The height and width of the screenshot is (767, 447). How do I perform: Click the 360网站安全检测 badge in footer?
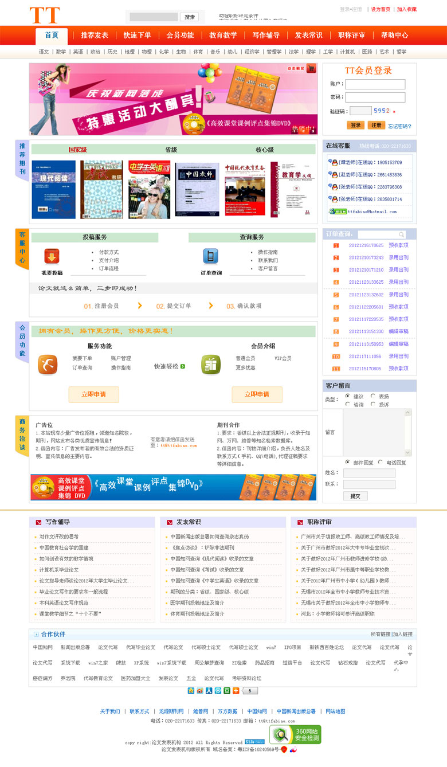click(x=295, y=735)
